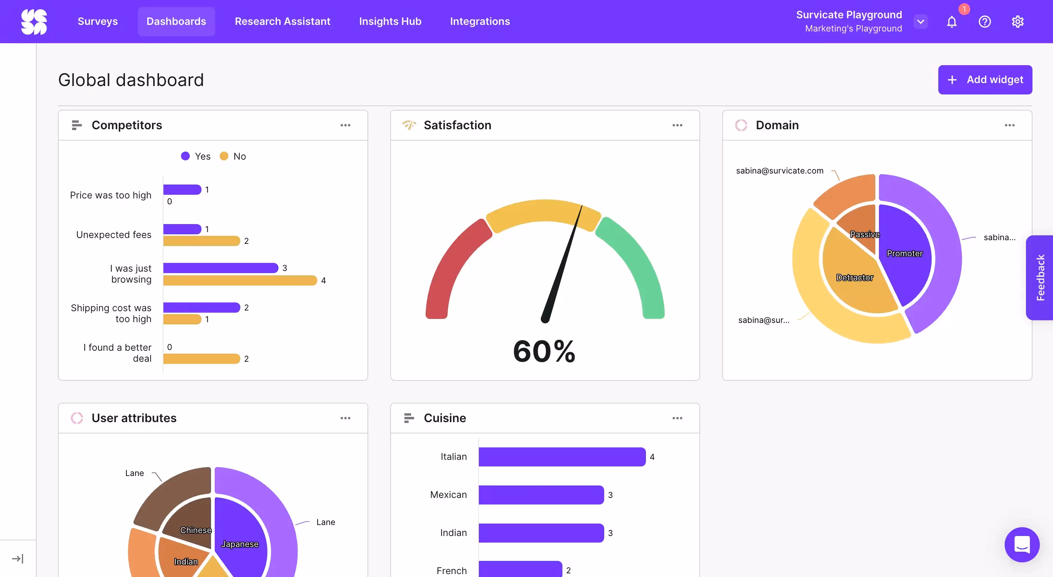Image resolution: width=1053 pixels, height=577 pixels.
Task: Toggle the No legend series
Action: pyautogui.click(x=233, y=156)
